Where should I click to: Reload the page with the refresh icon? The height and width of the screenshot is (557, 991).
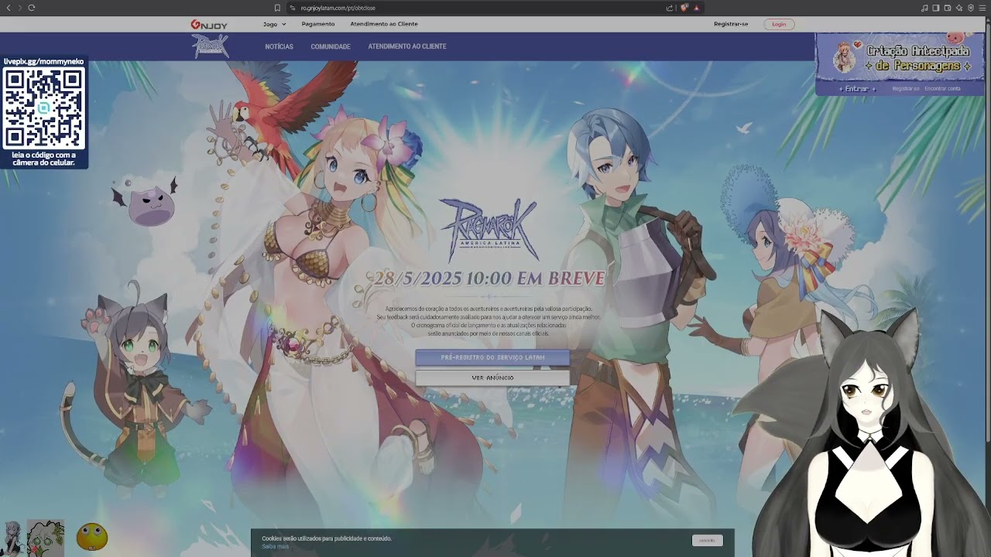(x=32, y=8)
